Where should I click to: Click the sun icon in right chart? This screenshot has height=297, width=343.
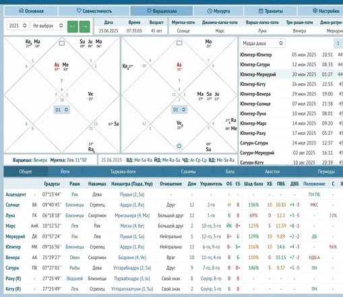(179, 146)
